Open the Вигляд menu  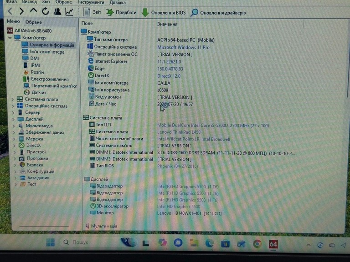(x=30, y=2)
